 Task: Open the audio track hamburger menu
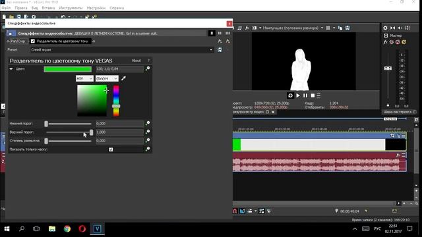404,155
